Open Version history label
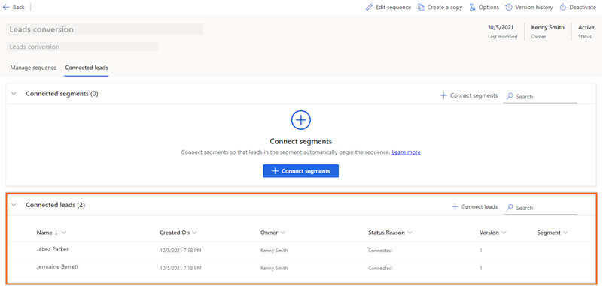Screen dimensions: 603x286 534,7
